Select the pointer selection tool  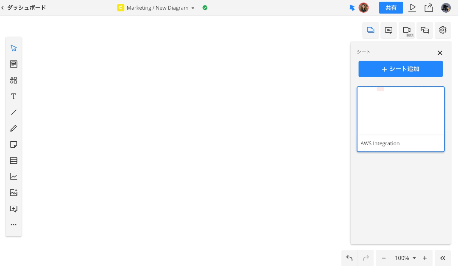pos(14,48)
